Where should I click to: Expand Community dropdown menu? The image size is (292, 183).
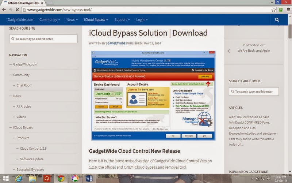click(50, 20)
